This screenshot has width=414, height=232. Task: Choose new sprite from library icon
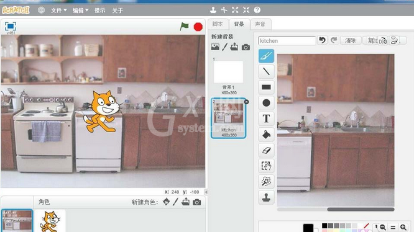(166, 202)
